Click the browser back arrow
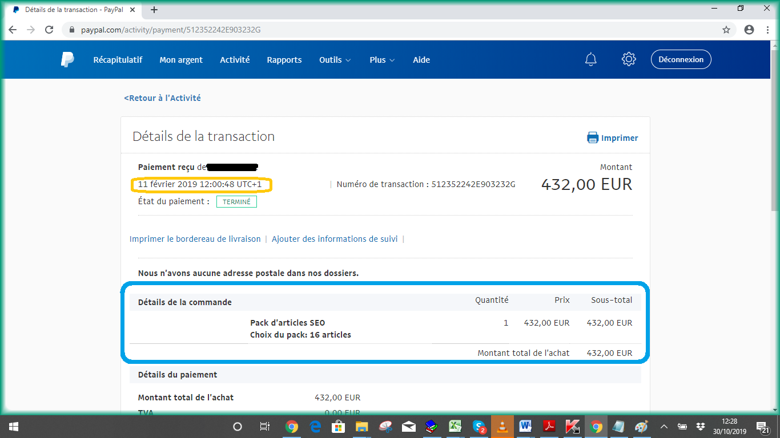The width and height of the screenshot is (780, 438). [x=13, y=30]
